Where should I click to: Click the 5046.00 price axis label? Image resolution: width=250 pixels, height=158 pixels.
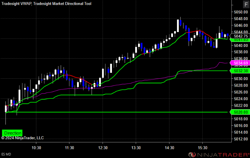pos(241,25)
